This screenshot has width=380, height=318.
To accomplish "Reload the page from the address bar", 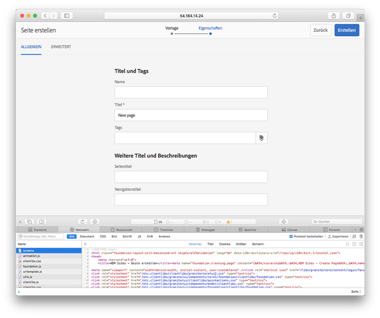I will tap(275, 16).
